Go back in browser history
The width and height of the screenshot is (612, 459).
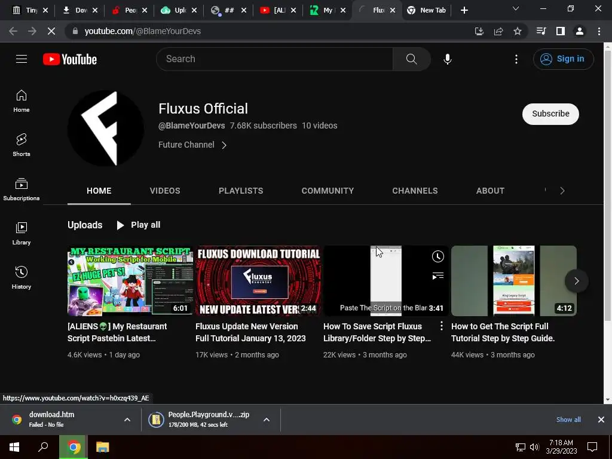[13, 31]
